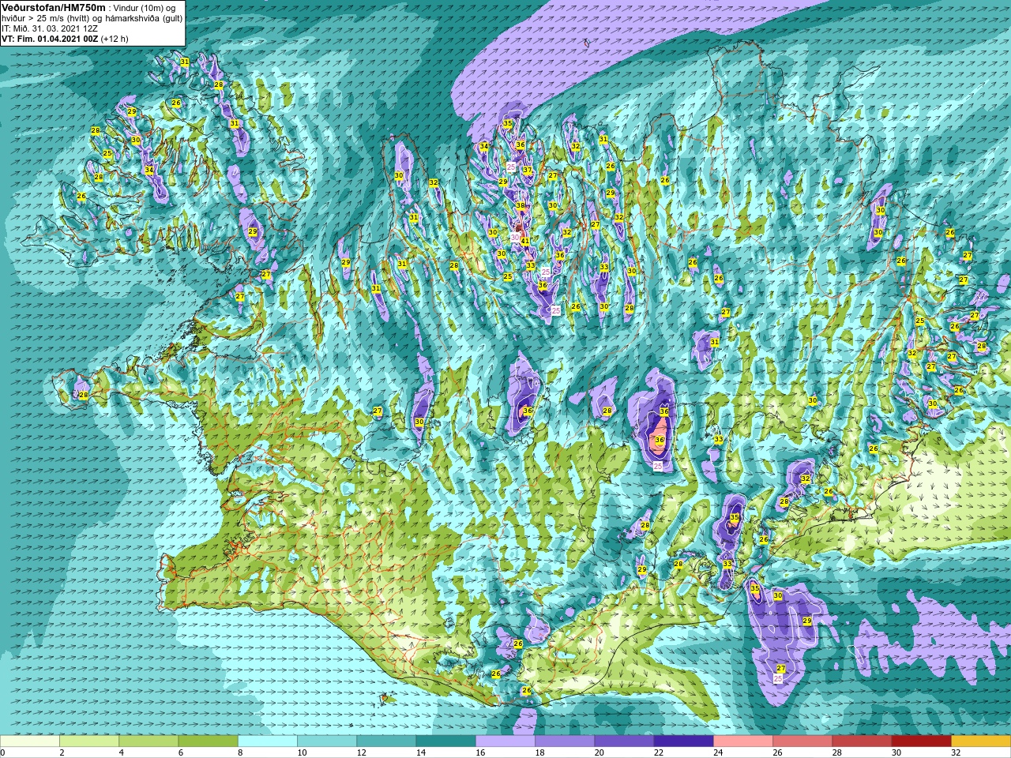
Task: Click the yellow '41' gust label
Action: [x=525, y=241]
